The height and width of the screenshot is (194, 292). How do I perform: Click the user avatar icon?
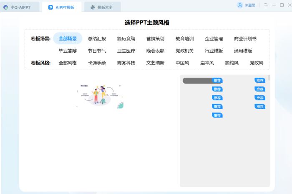[240, 5]
